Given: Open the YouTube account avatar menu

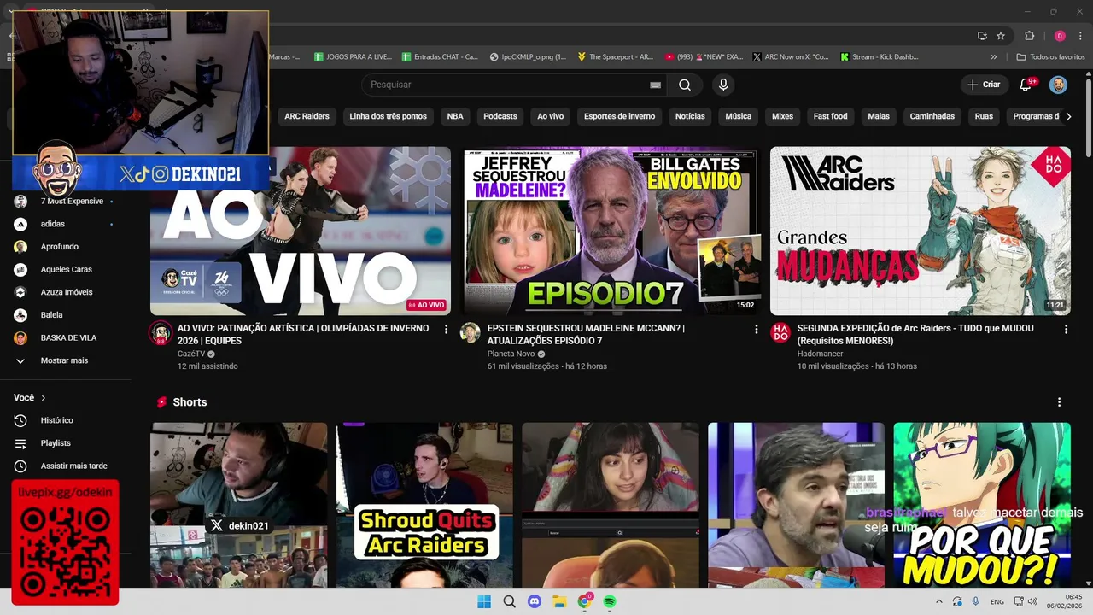Looking at the screenshot, I should [x=1058, y=85].
